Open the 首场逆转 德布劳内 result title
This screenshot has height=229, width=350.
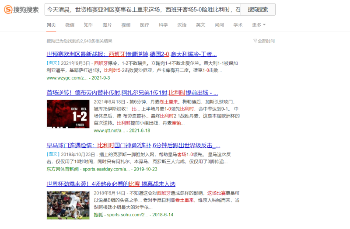tap(132, 93)
